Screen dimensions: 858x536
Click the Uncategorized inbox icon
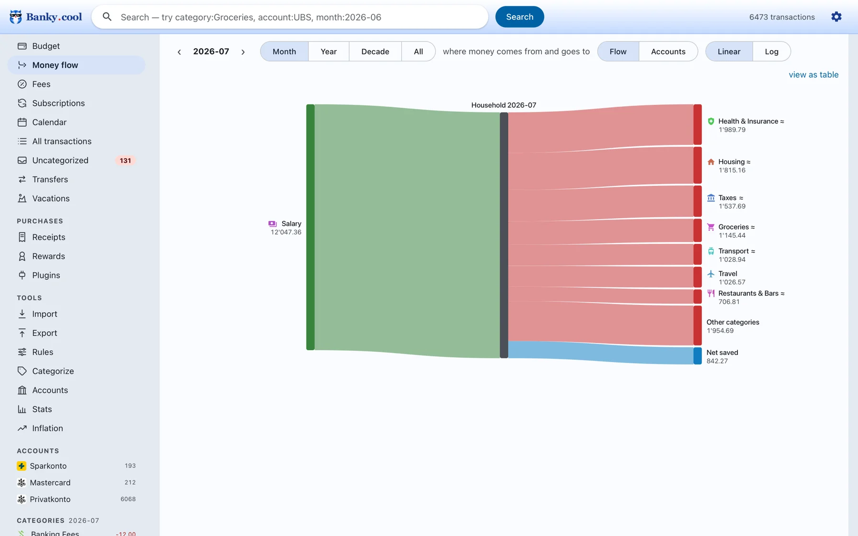[x=22, y=160]
